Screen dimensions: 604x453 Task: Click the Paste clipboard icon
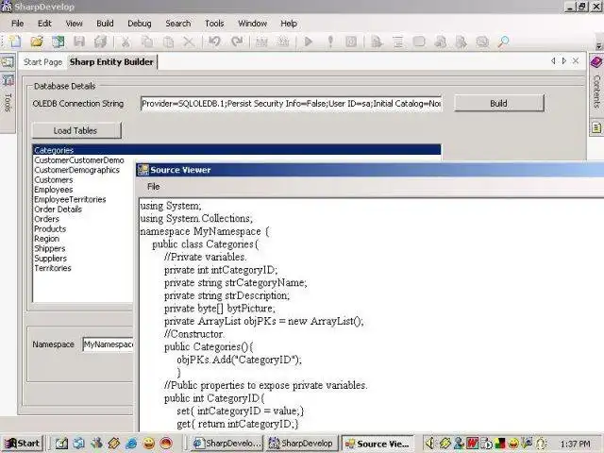[168, 42]
